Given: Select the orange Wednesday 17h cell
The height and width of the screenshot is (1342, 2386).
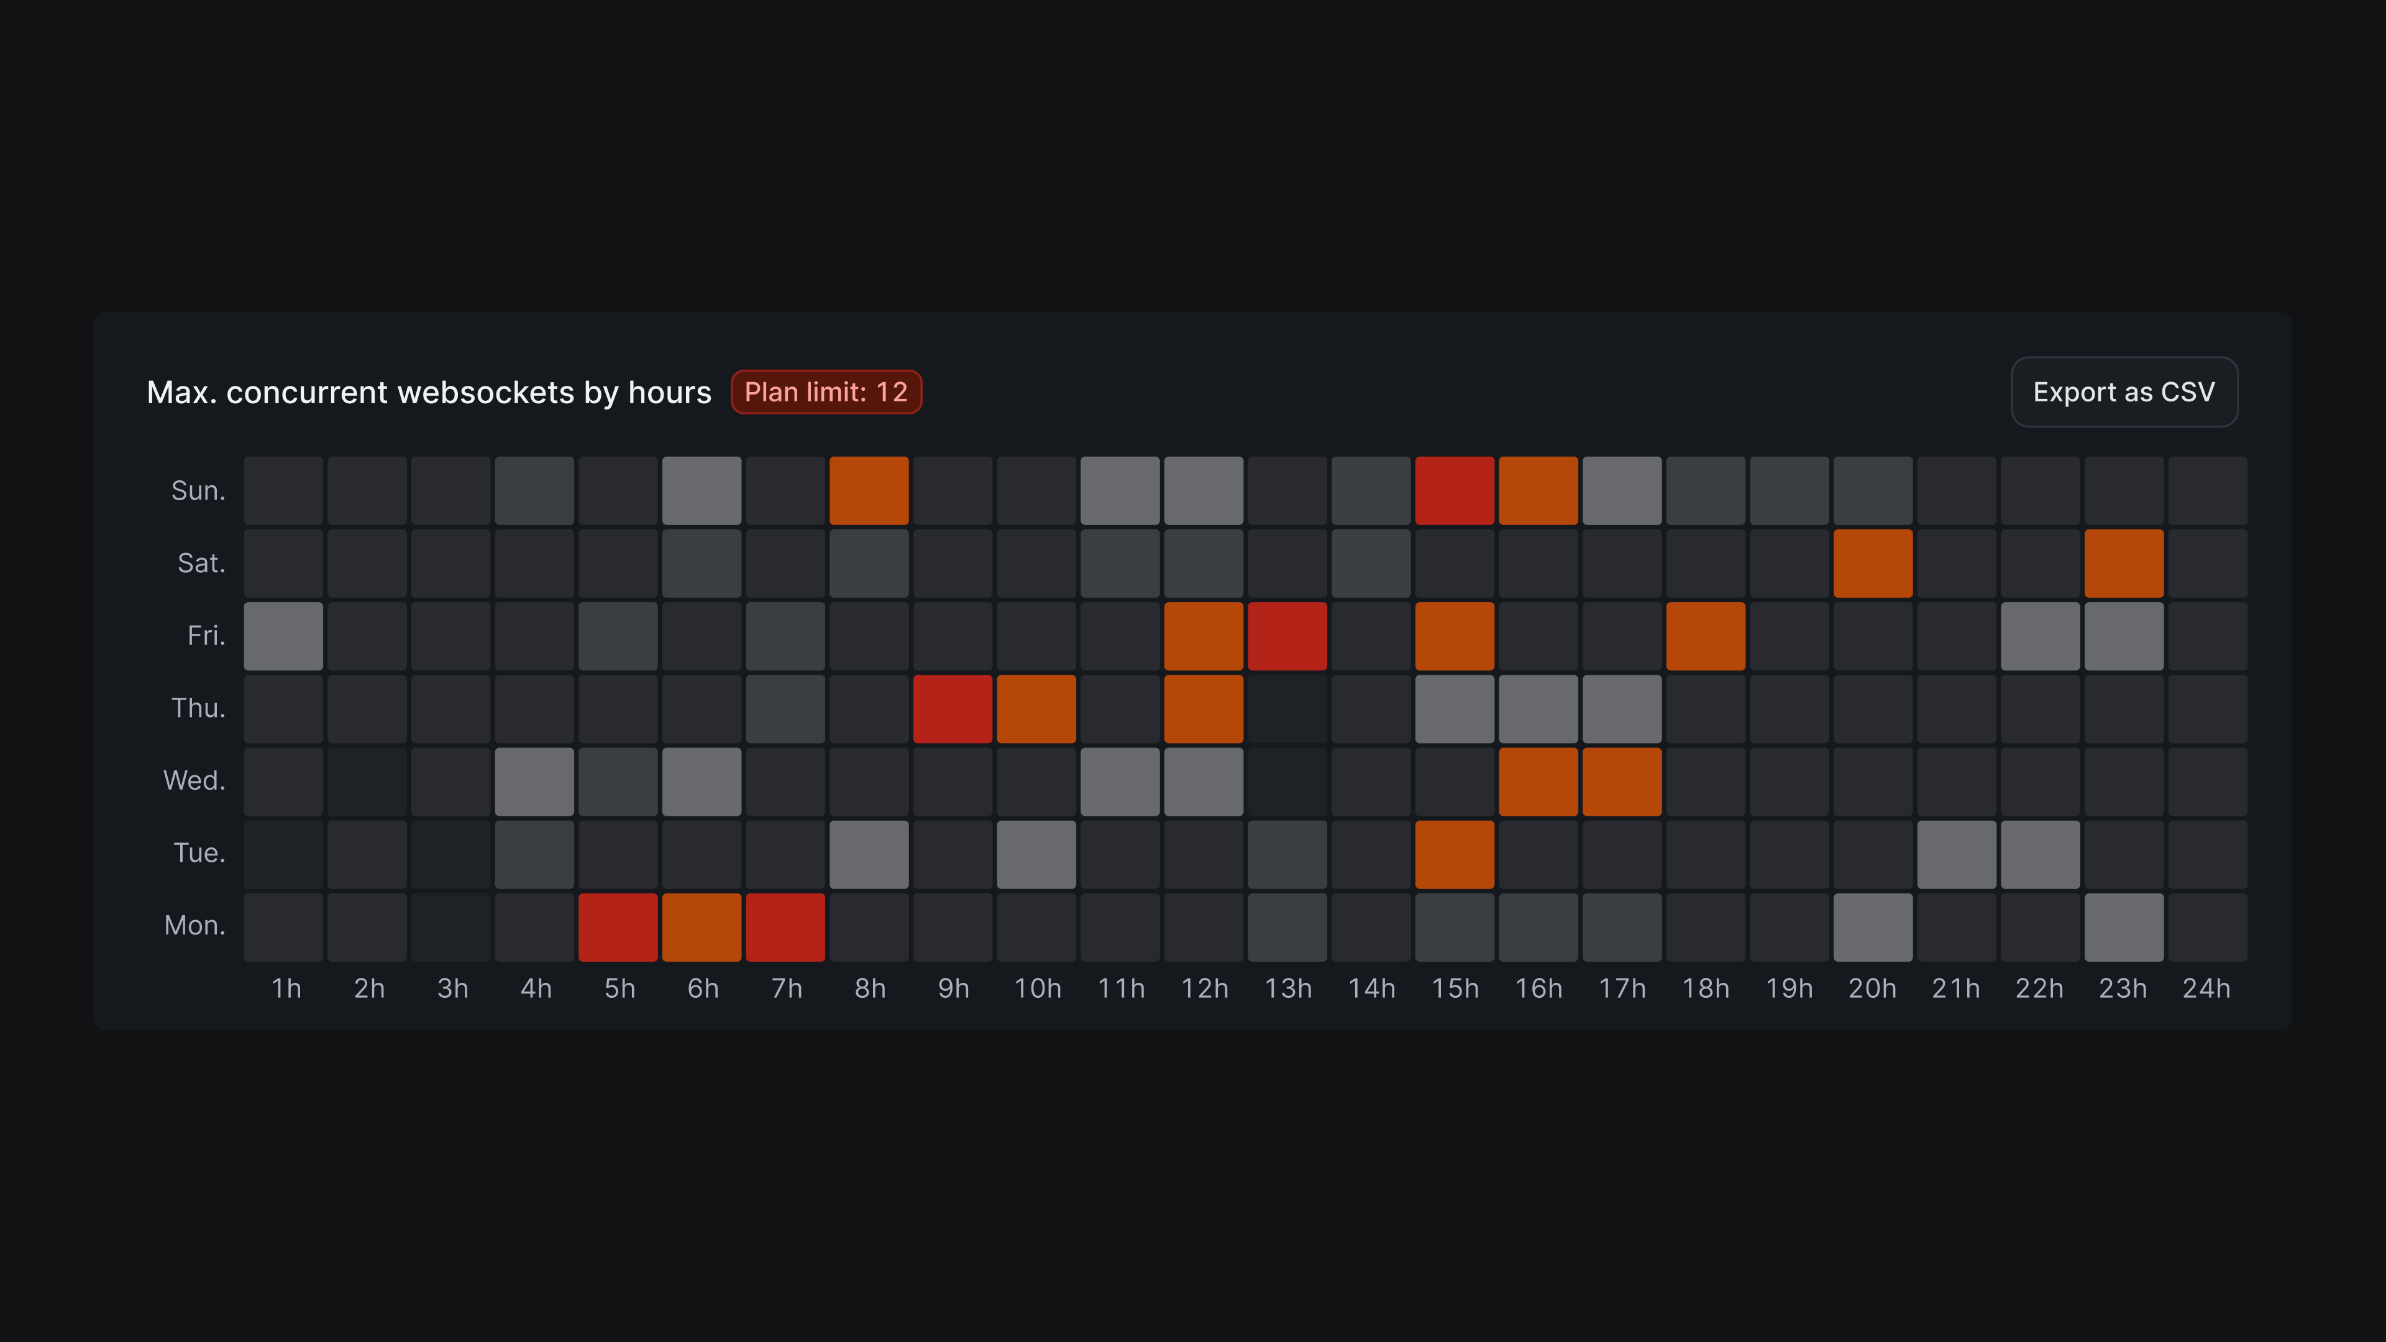Looking at the screenshot, I should pos(1622,781).
